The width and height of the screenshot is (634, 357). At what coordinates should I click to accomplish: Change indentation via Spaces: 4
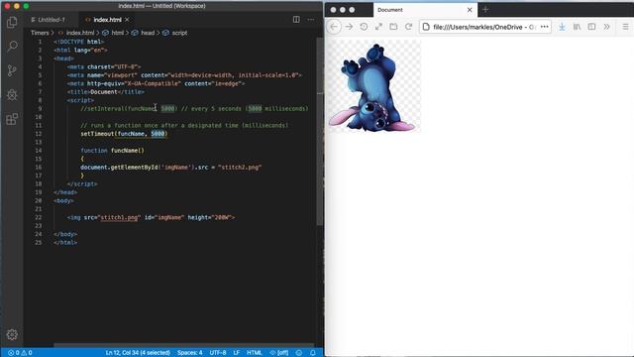(x=190, y=353)
